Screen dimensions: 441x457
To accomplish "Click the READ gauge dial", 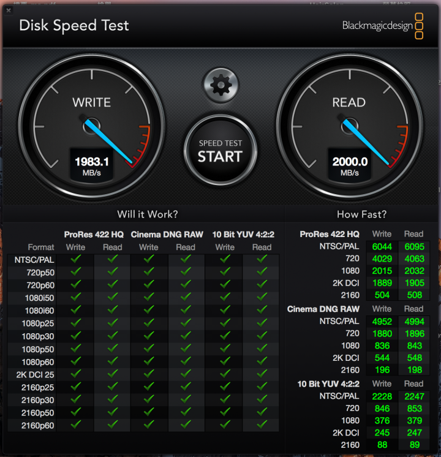I will [x=350, y=126].
